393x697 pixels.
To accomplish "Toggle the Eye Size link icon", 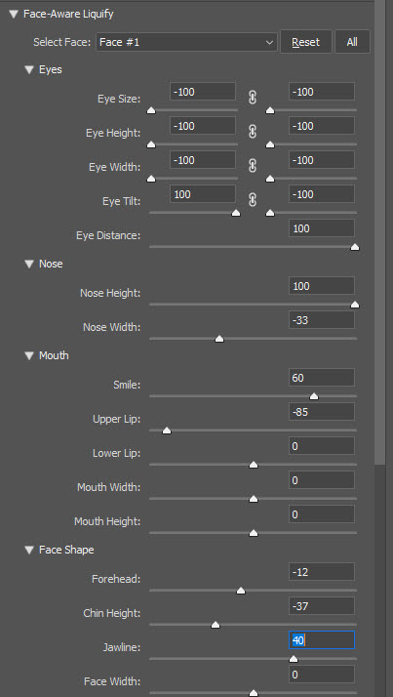I will click(x=253, y=98).
